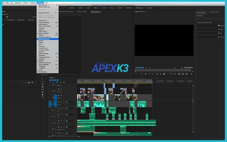
Task: Select the Selection arrow tool
Action: 43,79
